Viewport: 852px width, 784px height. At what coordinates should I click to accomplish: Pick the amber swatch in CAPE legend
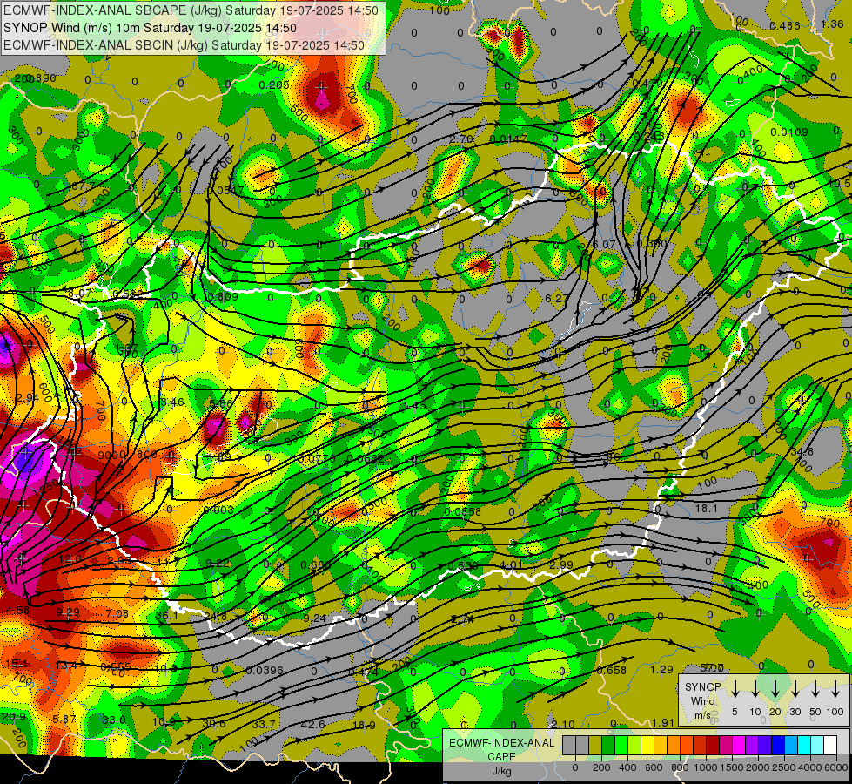click(x=661, y=745)
